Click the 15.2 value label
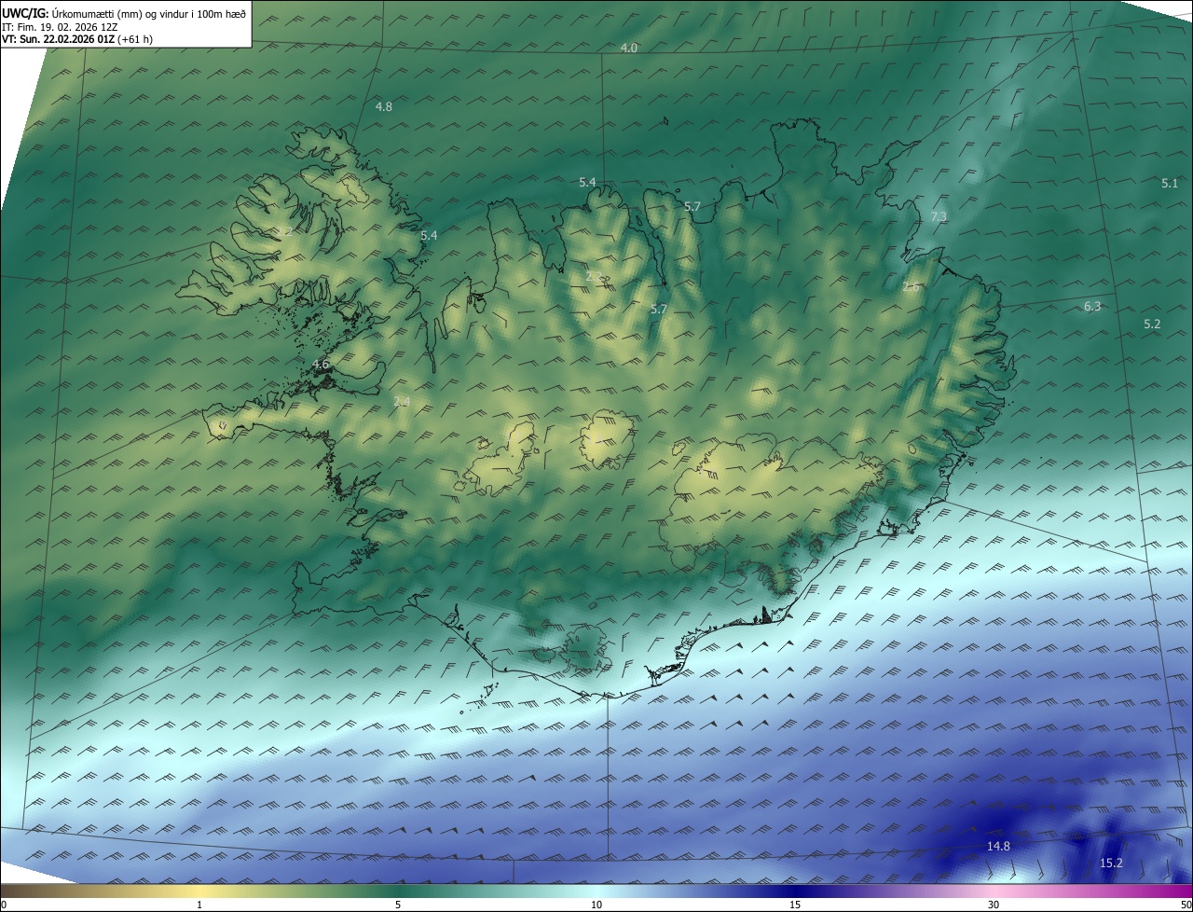This screenshot has width=1193, height=912. 1111,864
